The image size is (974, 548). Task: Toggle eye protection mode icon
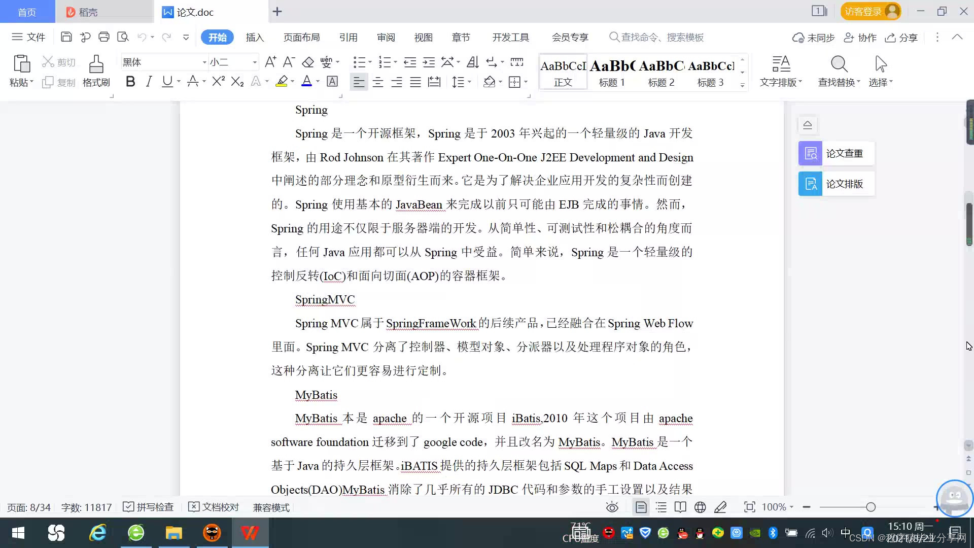(612, 507)
